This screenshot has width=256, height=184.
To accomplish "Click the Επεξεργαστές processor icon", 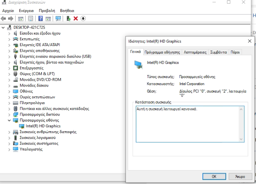I will tap(16, 68).
